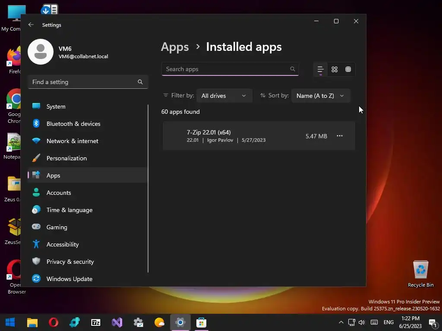Click the VM6 profile avatar
The height and width of the screenshot is (331, 442).
point(41,52)
